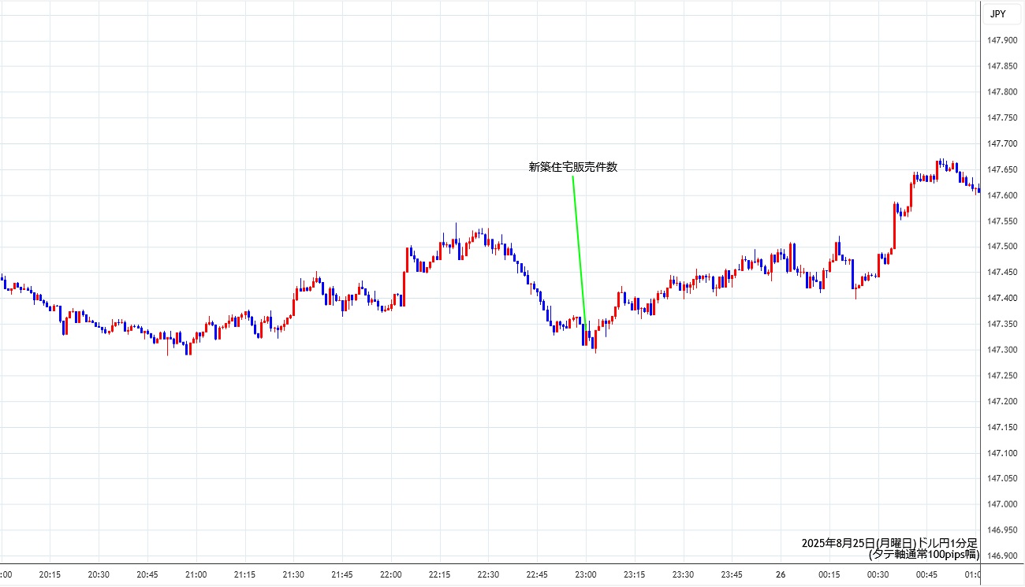1025x587 pixels.
Task: Click the 147.800 price axis label
Action: (x=1002, y=92)
